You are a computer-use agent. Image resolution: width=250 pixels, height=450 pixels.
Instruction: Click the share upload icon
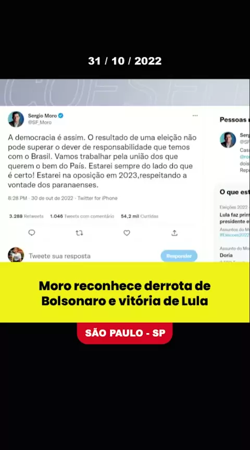(x=174, y=233)
